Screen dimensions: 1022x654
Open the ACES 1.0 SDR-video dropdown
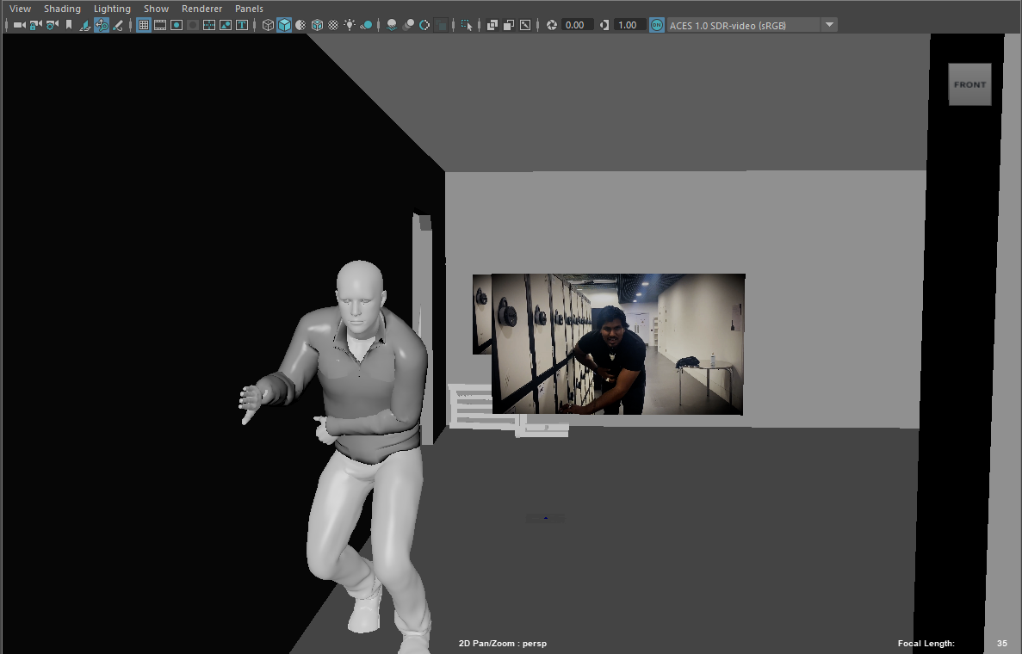pyautogui.click(x=829, y=25)
